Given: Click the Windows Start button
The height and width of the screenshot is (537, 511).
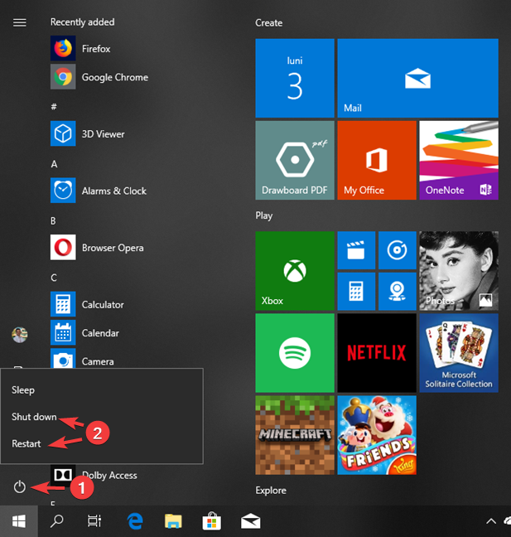Looking at the screenshot, I should (x=18, y=521).
